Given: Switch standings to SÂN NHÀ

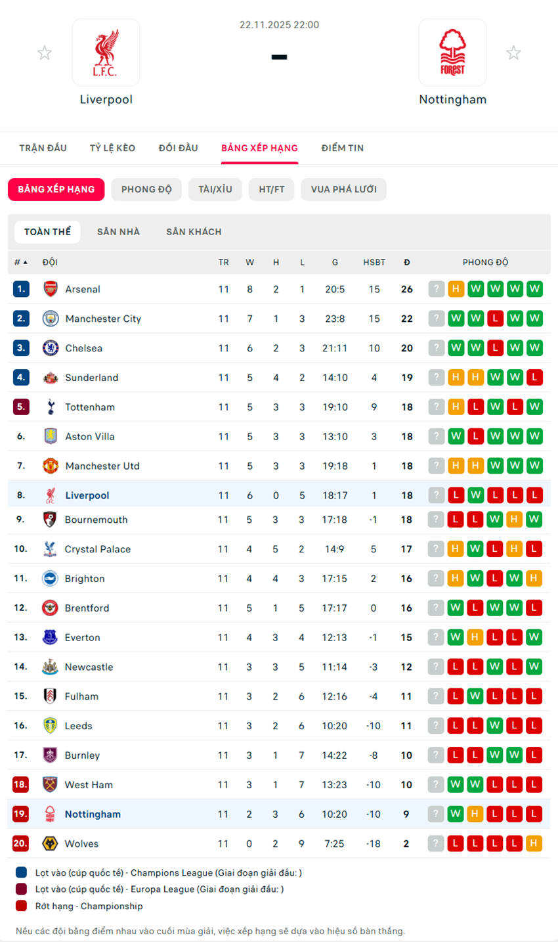Looking at the screenshot, I should tap(118, 232).
